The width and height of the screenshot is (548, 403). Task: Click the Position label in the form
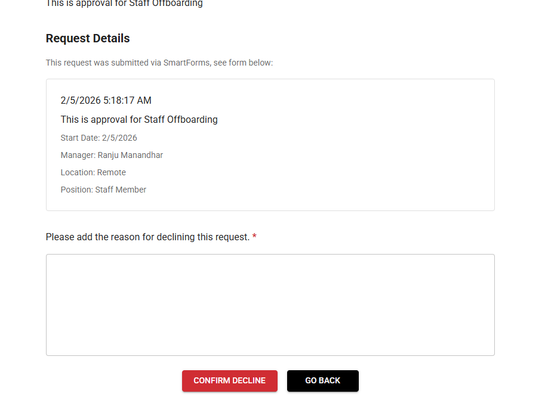click(x=76, y=190)
